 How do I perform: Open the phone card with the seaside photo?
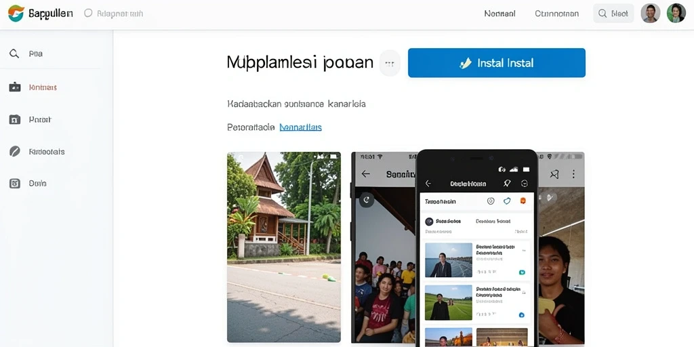476,260
